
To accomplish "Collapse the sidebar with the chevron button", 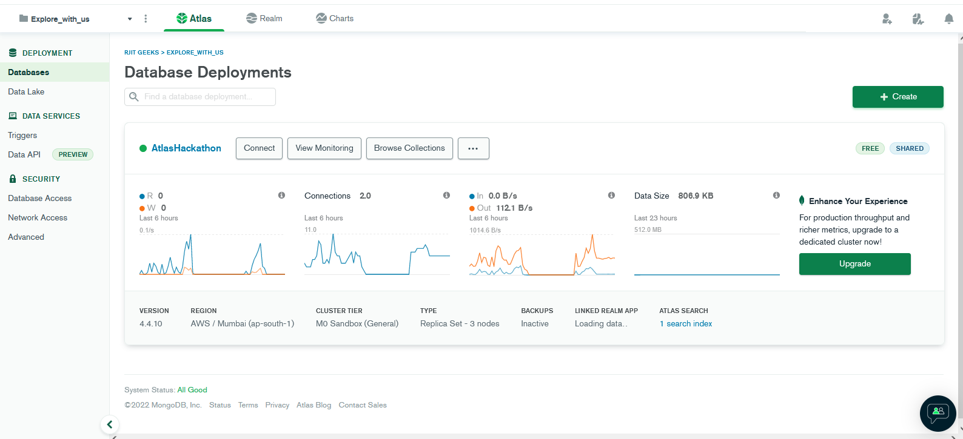I will [110, 424].
